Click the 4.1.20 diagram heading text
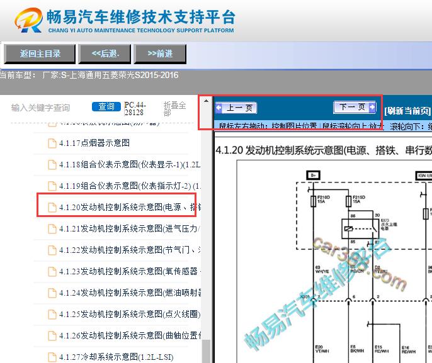The height and width of the screenshot is (363, 432). 324,150
